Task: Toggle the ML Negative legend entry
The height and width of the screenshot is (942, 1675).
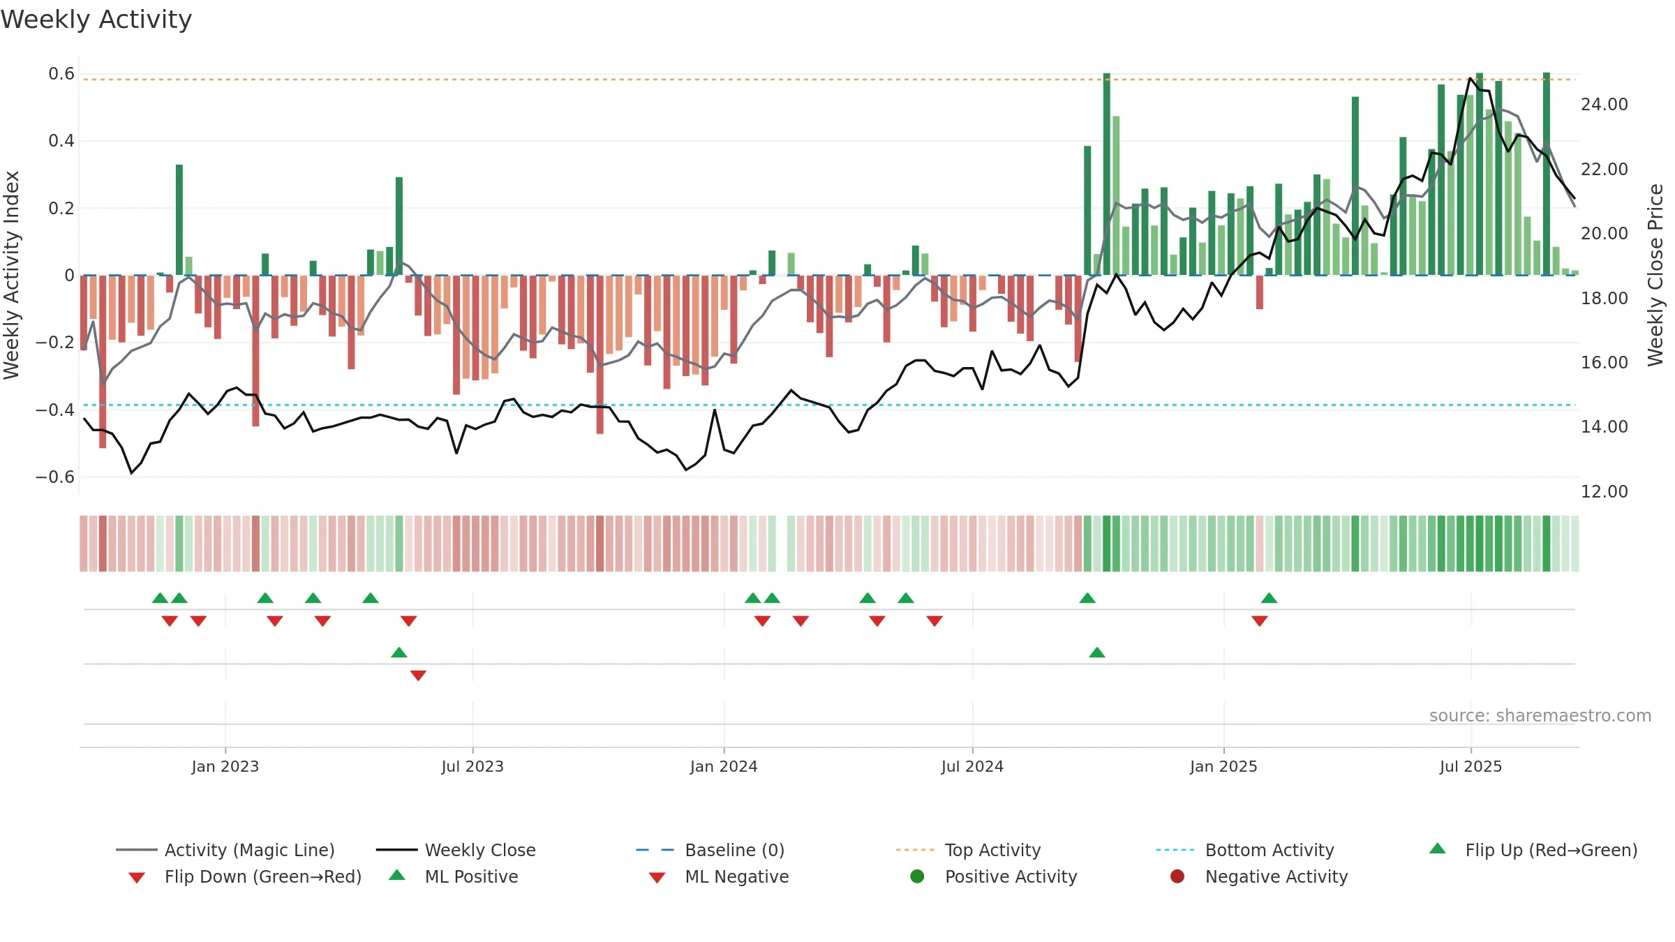Action: (x=718, y=876)
